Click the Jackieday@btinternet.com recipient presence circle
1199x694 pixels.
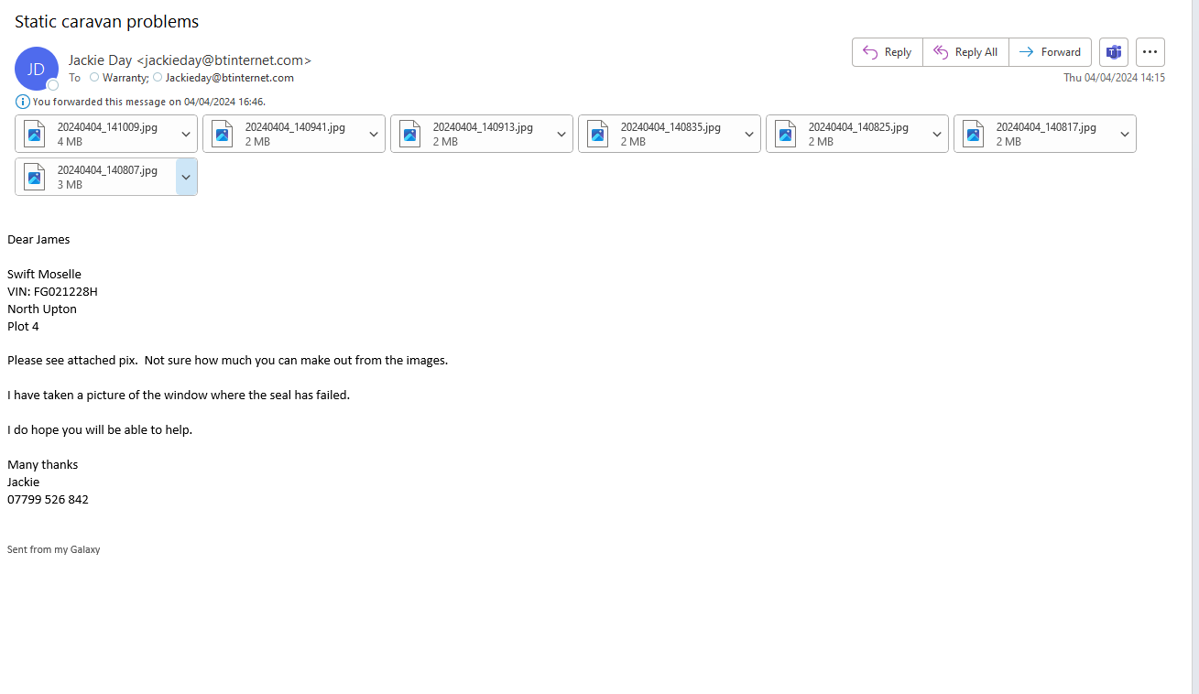pyautogui.click(x=158, y=78)
